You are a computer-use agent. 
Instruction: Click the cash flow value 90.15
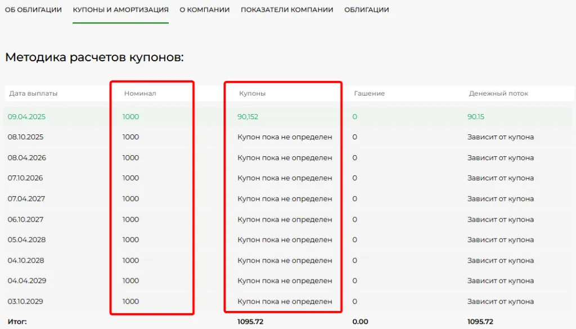[475, 117]
